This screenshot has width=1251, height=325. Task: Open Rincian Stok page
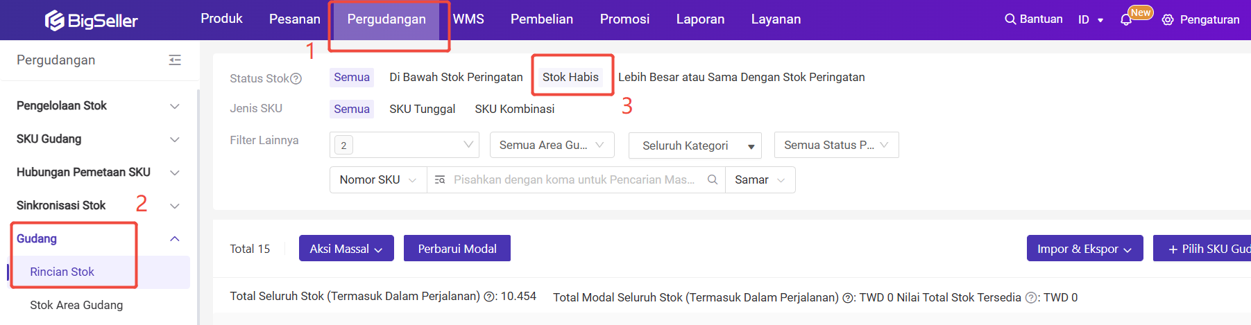point(98,272)
